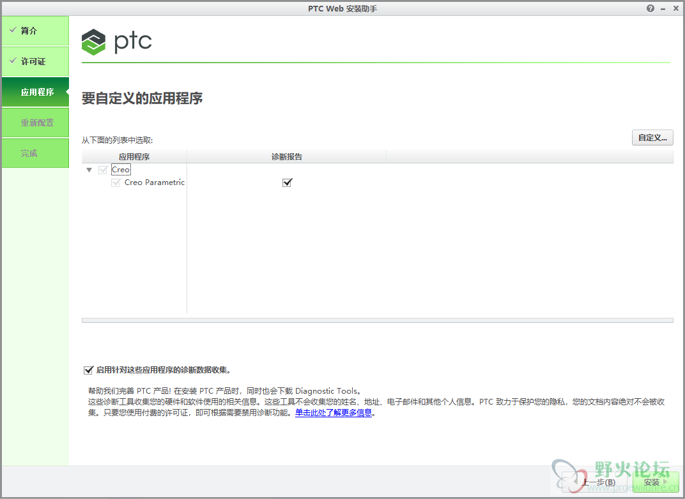Minimize the PTC installer window

click(663, 9)
